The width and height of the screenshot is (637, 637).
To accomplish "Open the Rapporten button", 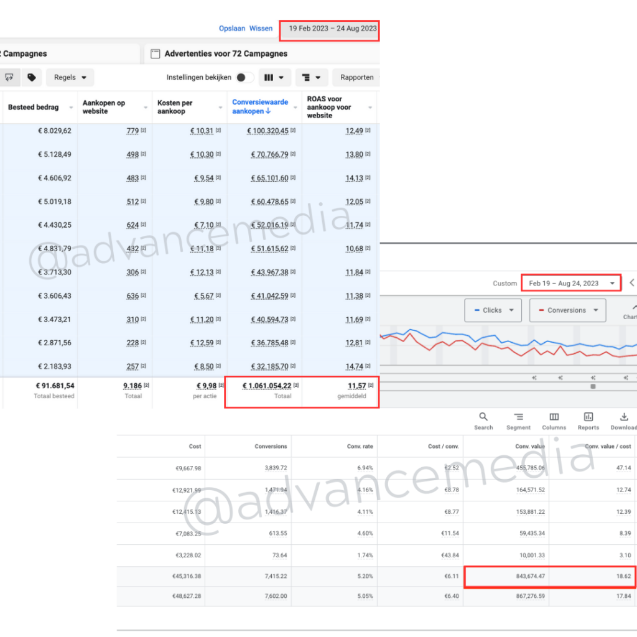I will 356,78.
